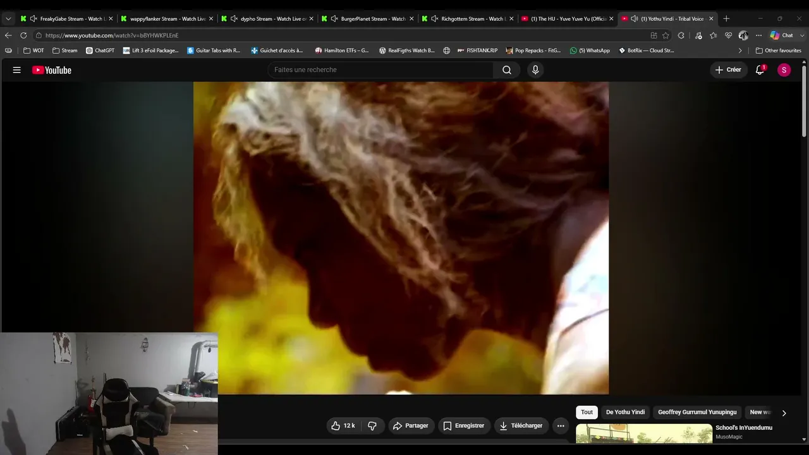Select the De Yothu Yindi chip
Screen dimensions: 809x455
point(626,412)
